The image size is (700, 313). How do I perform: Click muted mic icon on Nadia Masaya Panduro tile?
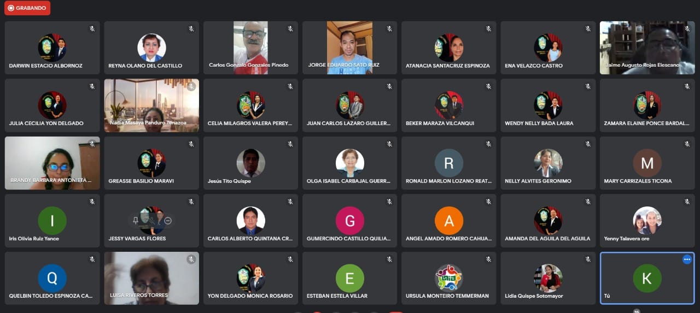point(191,86)
